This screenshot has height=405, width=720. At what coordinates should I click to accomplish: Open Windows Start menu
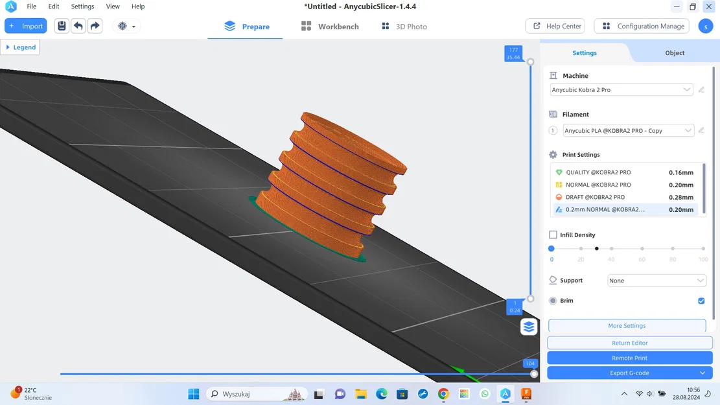194,394
